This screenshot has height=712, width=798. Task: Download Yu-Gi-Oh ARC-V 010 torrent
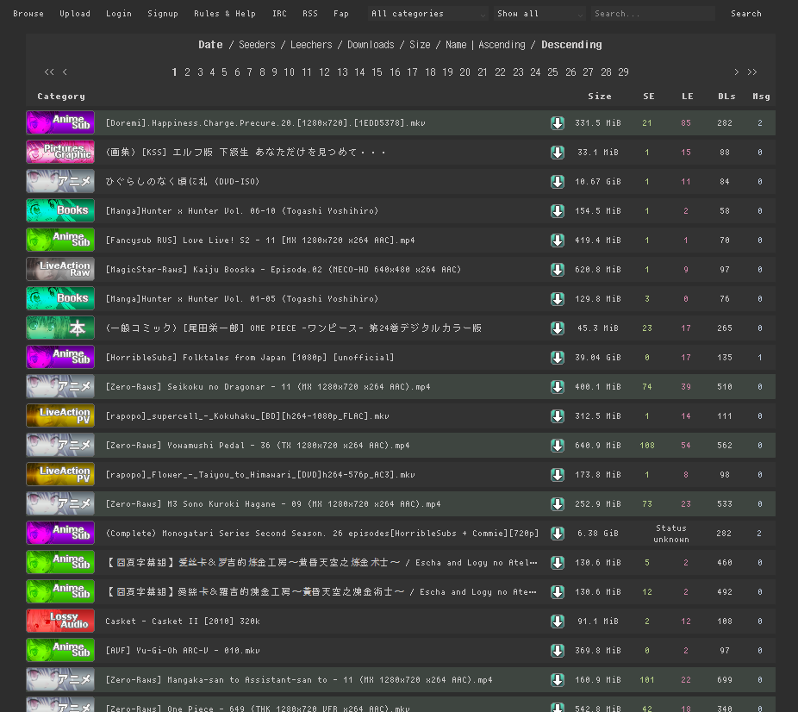pyautogui.click(x=558, y=651)
